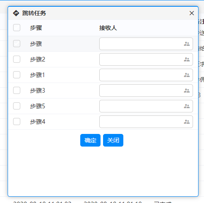
Task: Open the user picker icon in the 步骤5 row
Action: [187, 106]
